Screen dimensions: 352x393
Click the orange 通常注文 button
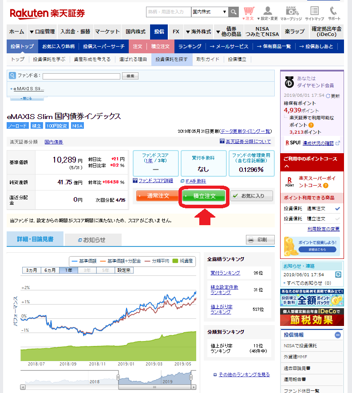[x=157, y=196]
